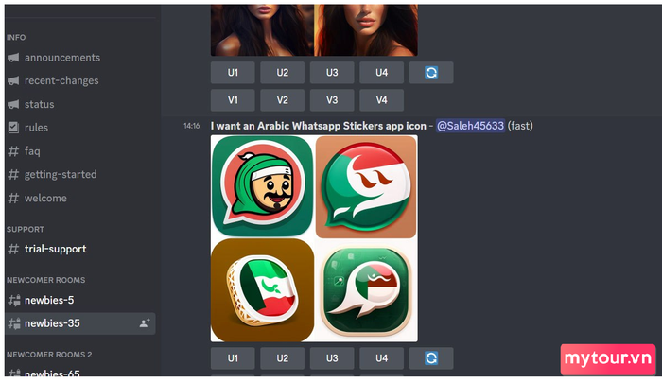
Task: Click the @Saleh45633 mention
Action: (x=470, y=126)
